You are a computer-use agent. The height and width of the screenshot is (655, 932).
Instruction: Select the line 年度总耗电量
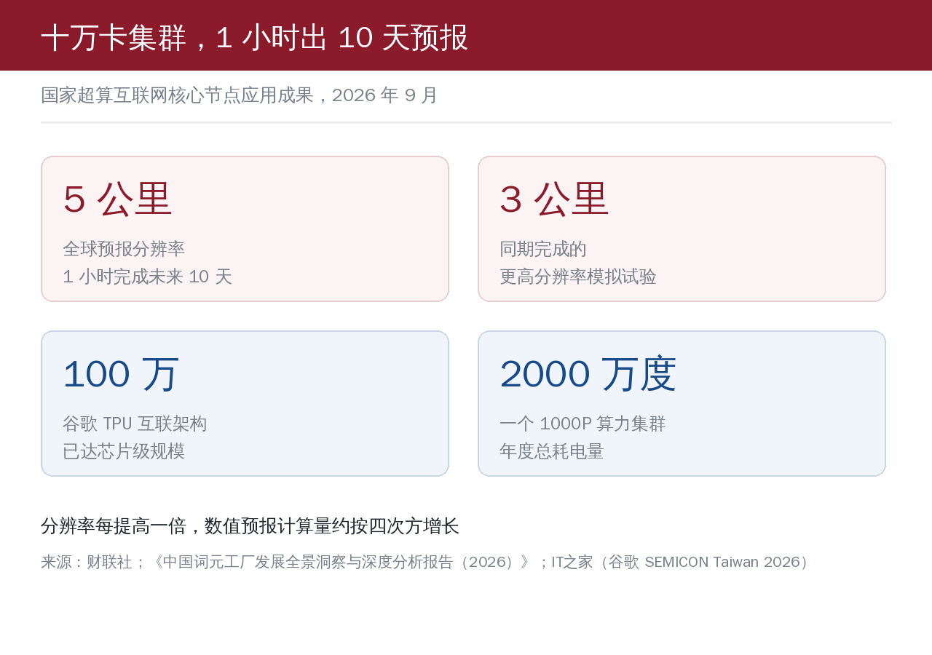(552, 451)
